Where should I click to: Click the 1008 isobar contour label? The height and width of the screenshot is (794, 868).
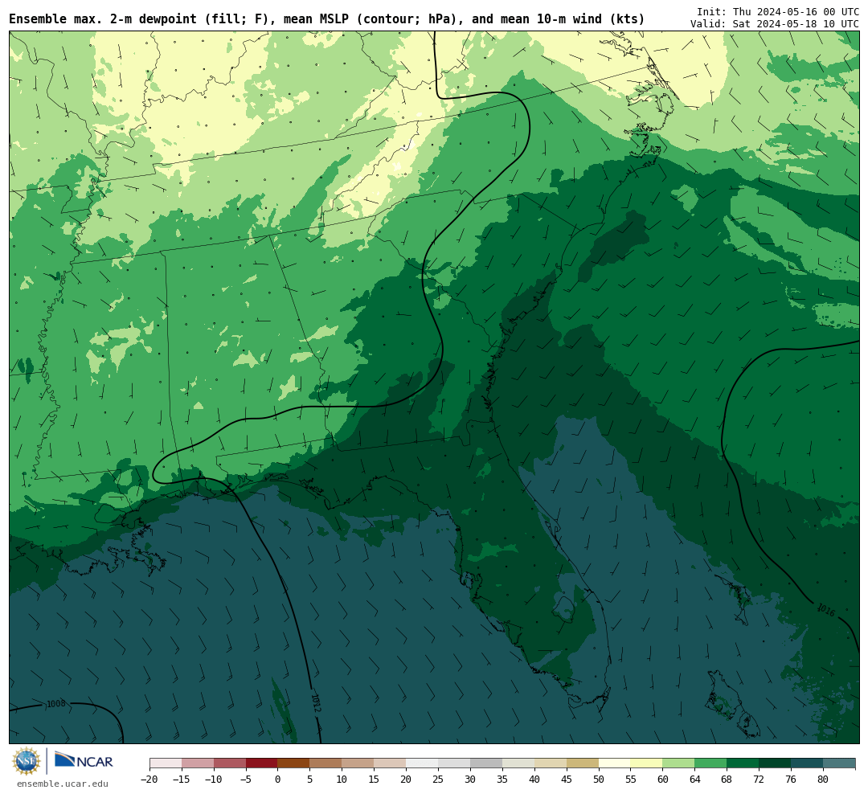(56, 704)
